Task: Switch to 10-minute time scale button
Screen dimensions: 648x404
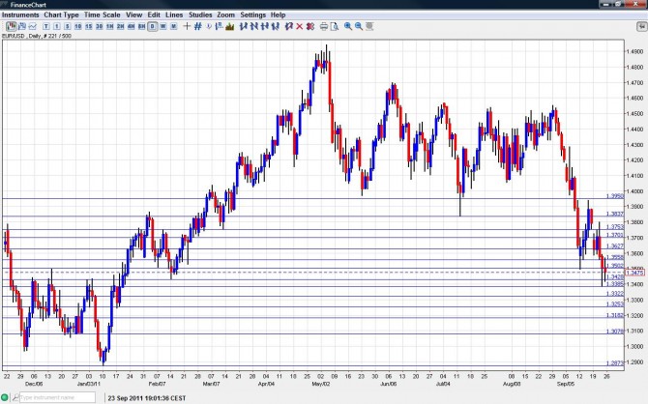Action: 77,26
